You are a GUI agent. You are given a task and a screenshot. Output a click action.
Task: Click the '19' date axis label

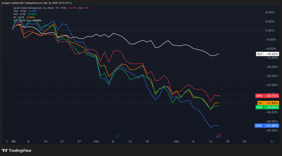(x=147, y=141)
